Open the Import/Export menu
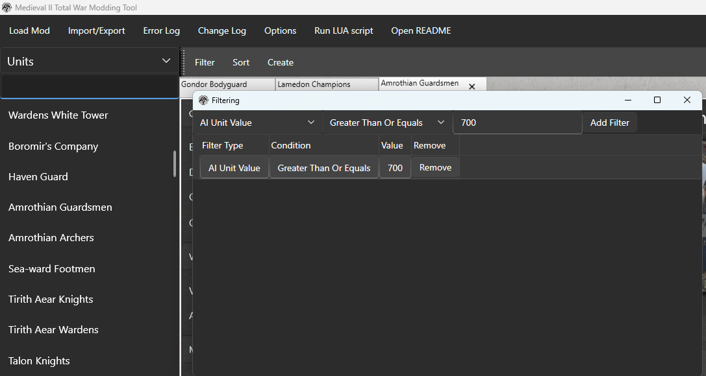706x376 pixels. click(96, 30)
